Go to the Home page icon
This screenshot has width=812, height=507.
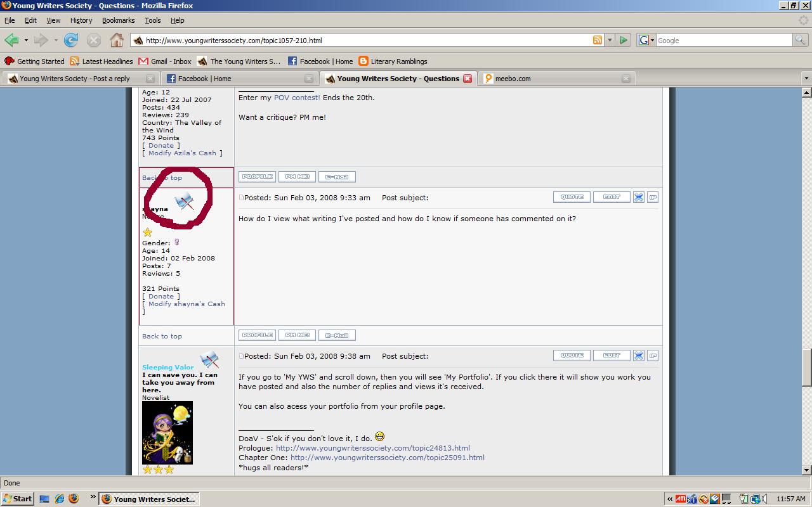117,40
